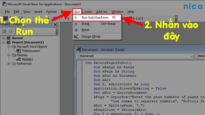
Task: Click the 'Dim xRange As Range' line
Action: [114, 67]
